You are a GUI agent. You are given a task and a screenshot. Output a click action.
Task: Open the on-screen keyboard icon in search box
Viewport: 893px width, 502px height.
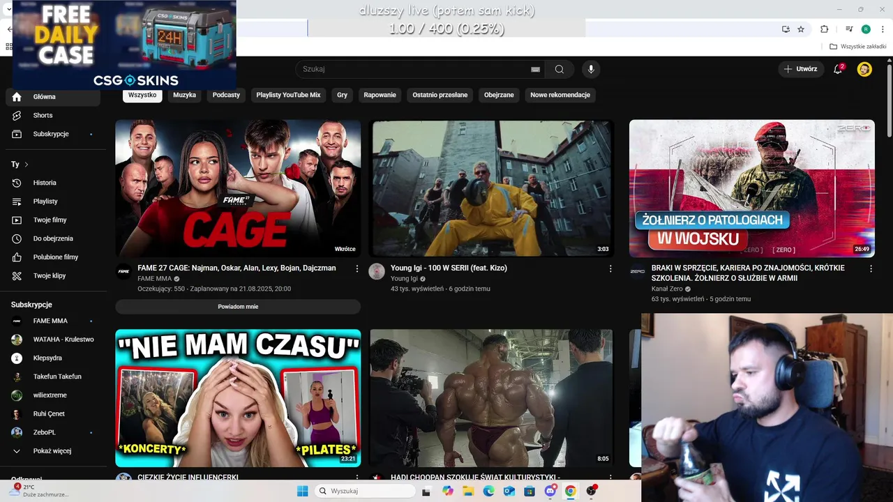pos(535,69)
